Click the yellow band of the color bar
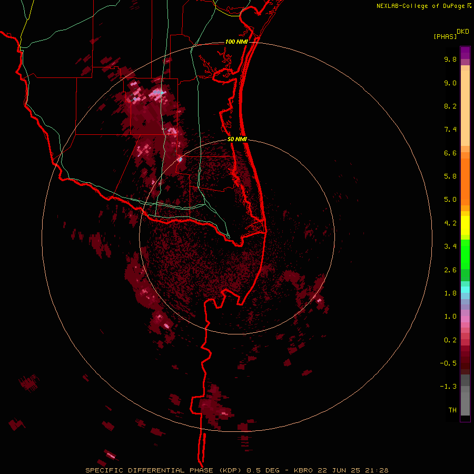Viewport: 474px width, 474px height. point(465,225)
